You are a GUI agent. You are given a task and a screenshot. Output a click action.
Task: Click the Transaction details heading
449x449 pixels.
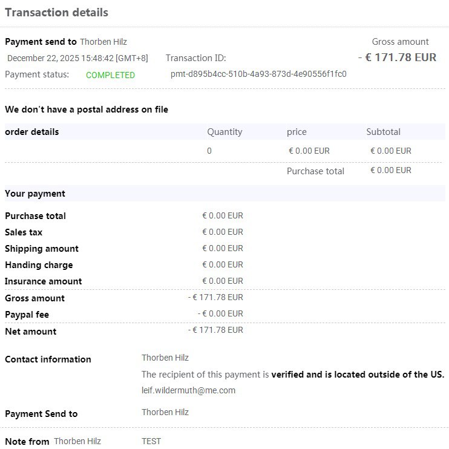point(57,12)
